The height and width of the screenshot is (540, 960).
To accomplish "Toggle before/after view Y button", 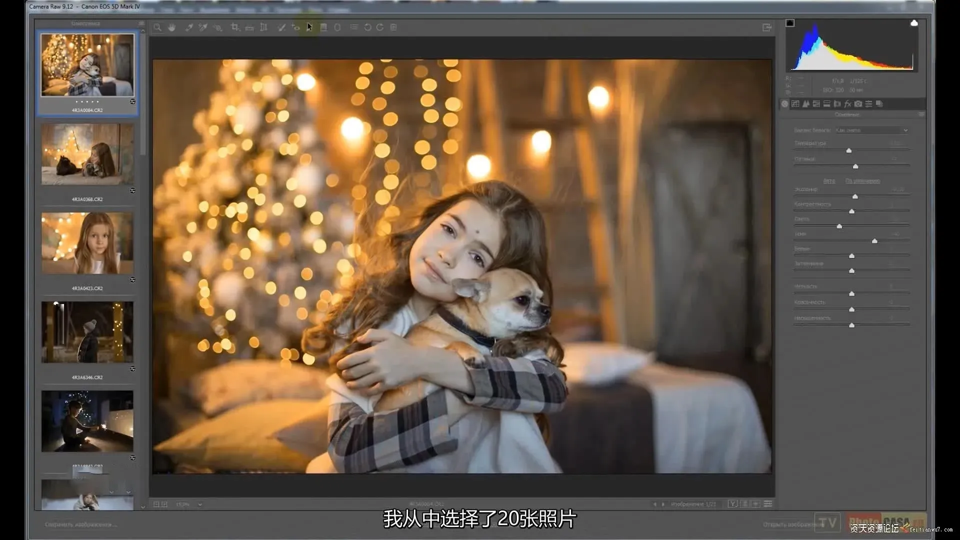I will [732, 504].
